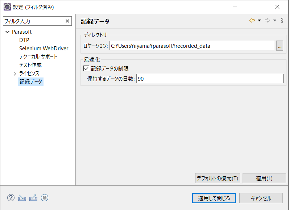The width and height of the screenshot is (289, 210).
Task: Click the デフォルトの復元(T) button
Action: click(218, 178)
